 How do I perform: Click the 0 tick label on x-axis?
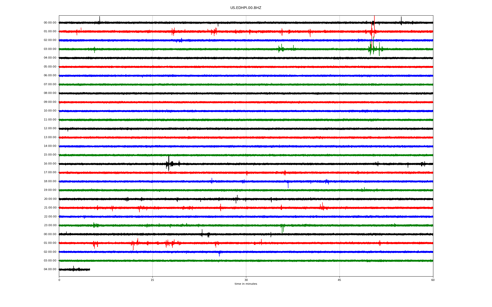point(59,280)
